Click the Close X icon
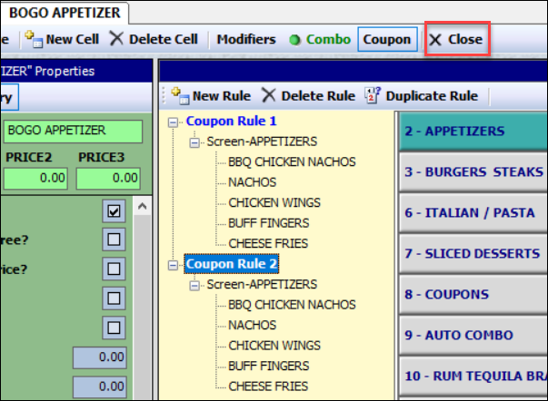Image resolution: width=548 pixels, height=401 pixels. 435,39
